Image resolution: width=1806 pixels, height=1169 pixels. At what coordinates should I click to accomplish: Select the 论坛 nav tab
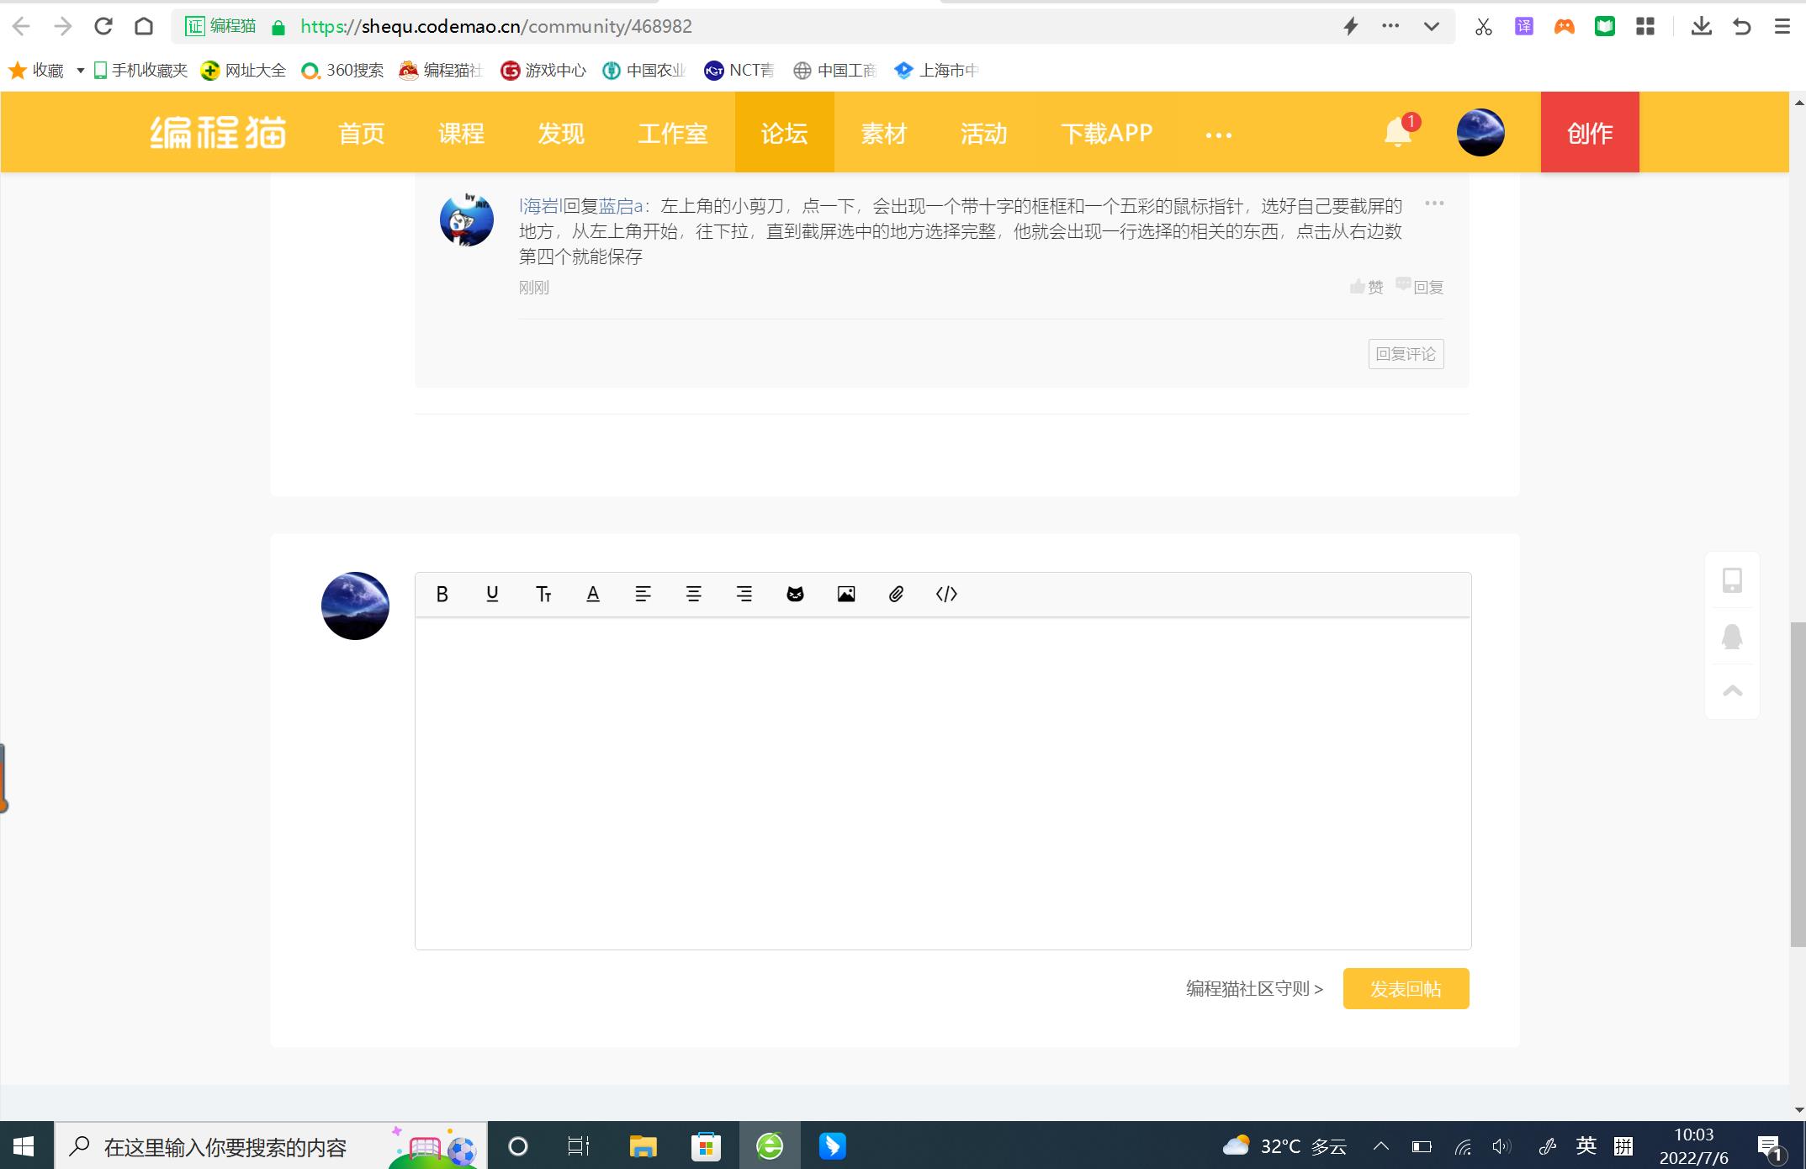[785, 133]
